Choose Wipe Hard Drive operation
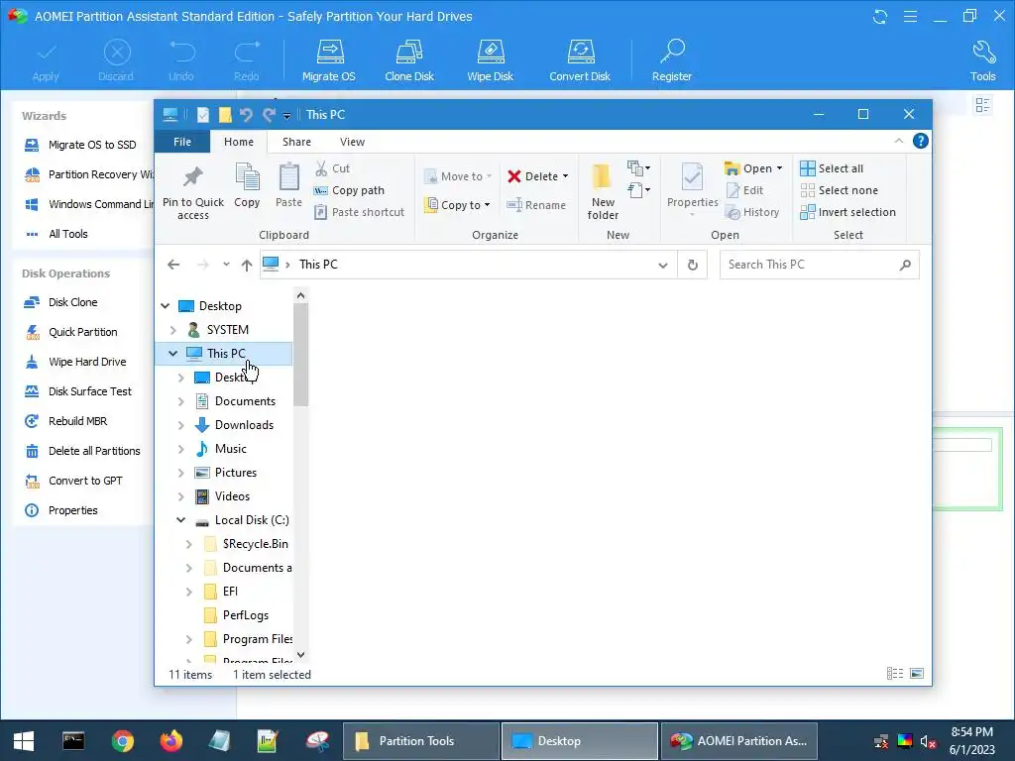This screenshot has width=1015, height=761. pyautogui.click(x=75, y=362)
